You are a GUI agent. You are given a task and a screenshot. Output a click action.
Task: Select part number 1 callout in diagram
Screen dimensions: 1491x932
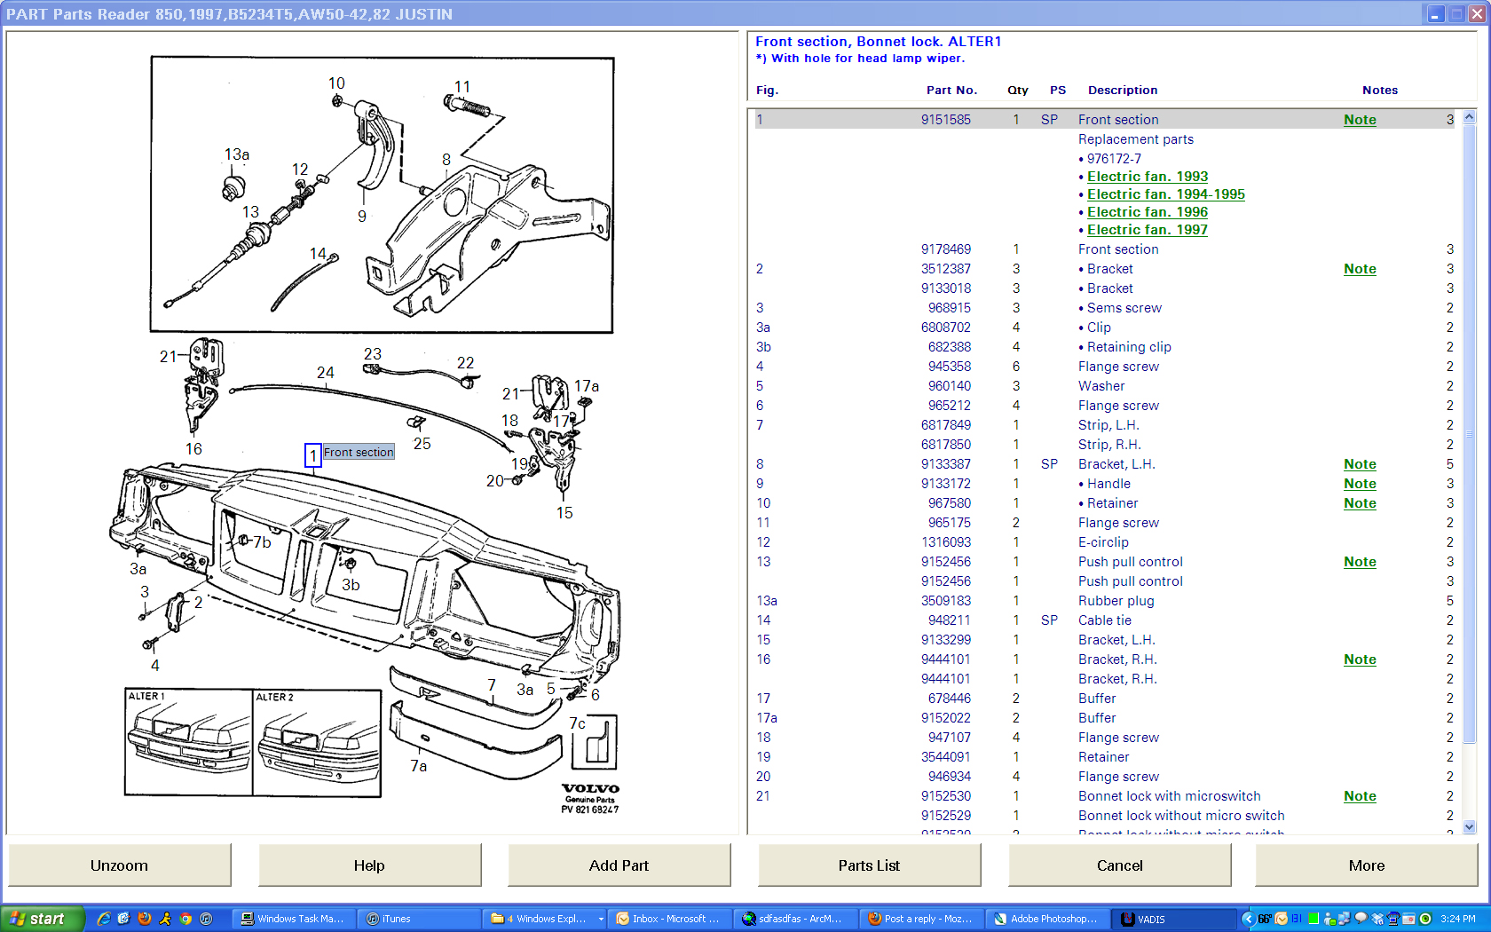tap(312, 455)
